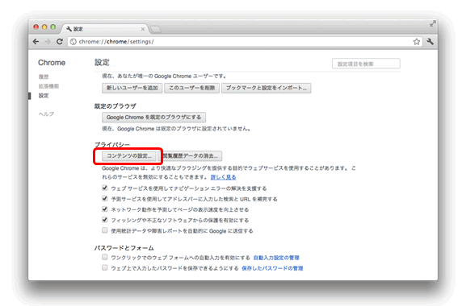Click Google Chrome を既定のブラウザにする button
This screenshot has height=306, width=462.
pos(153,118)
